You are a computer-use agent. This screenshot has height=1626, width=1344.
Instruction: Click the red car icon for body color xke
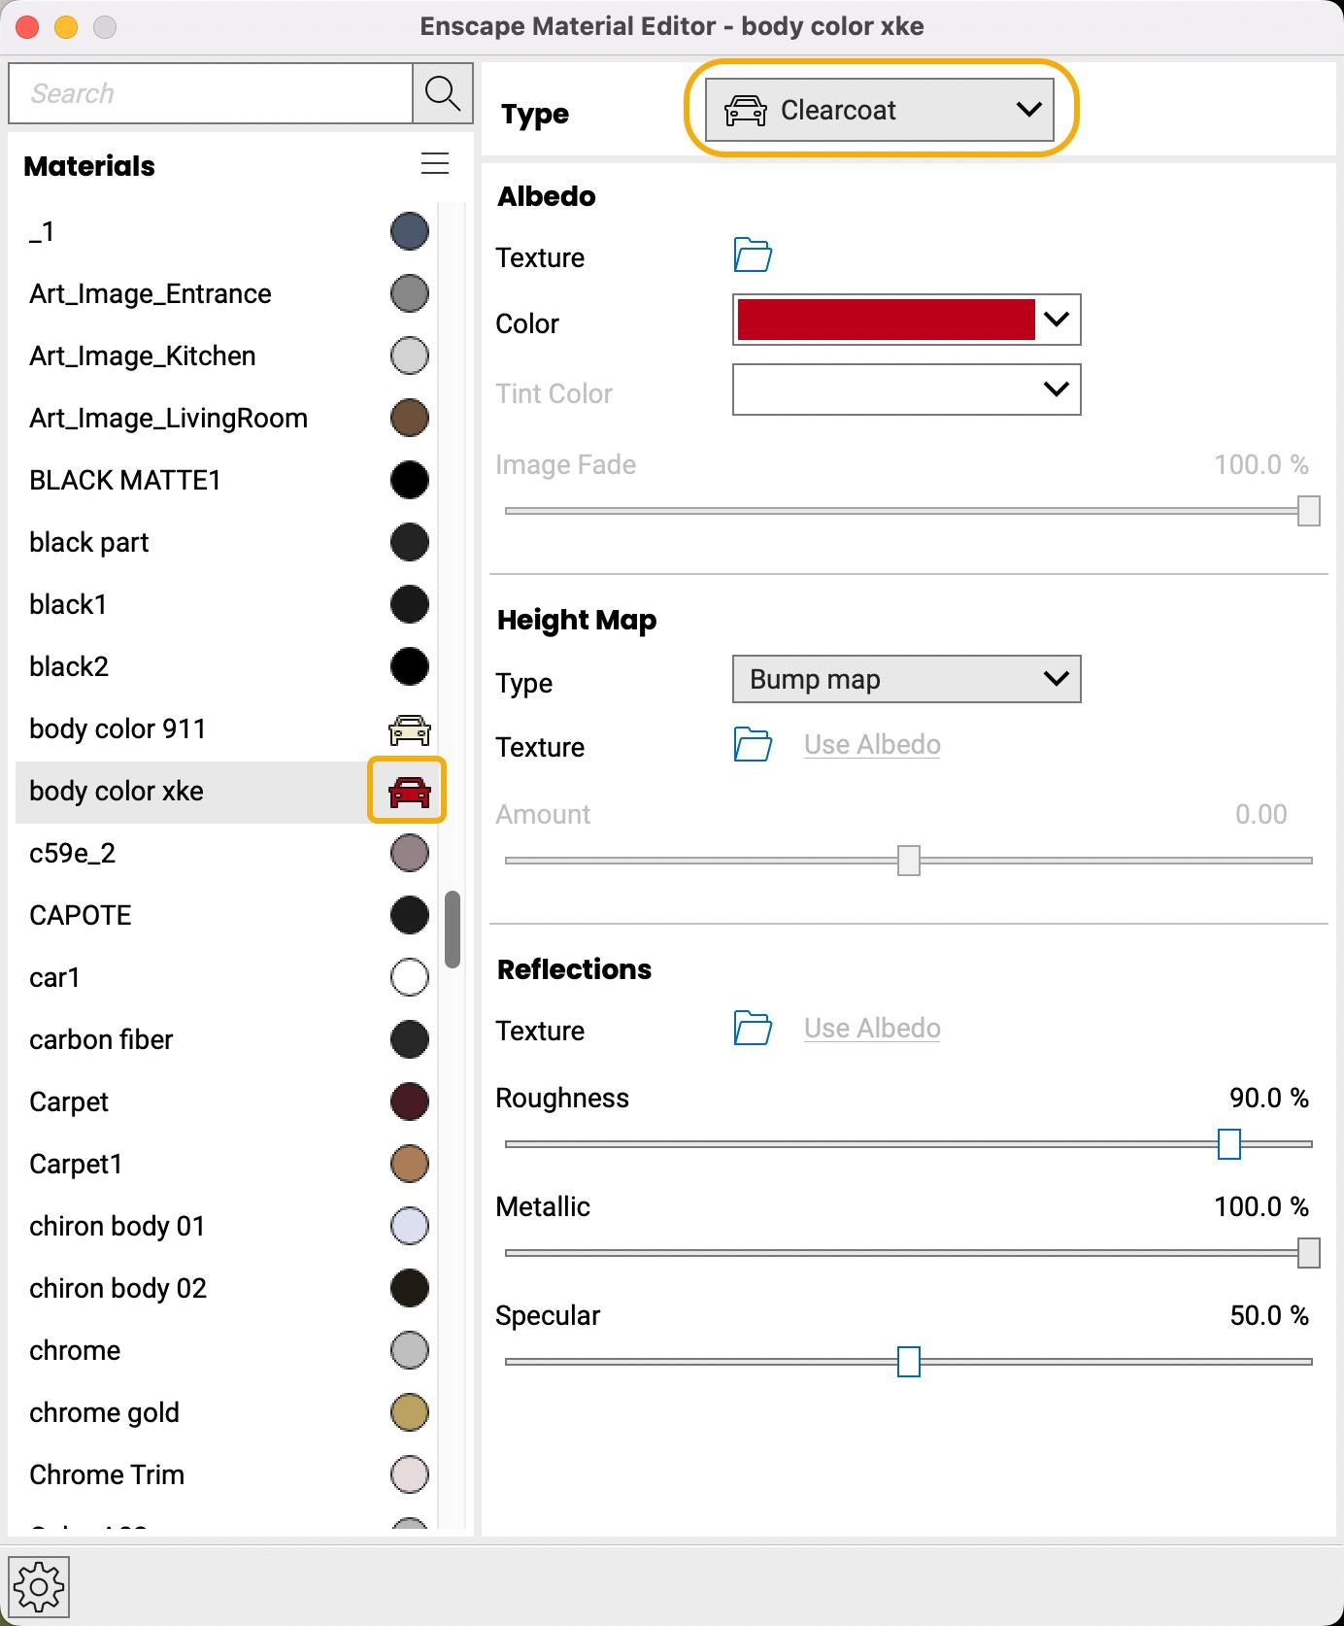(x=408, y=791)
